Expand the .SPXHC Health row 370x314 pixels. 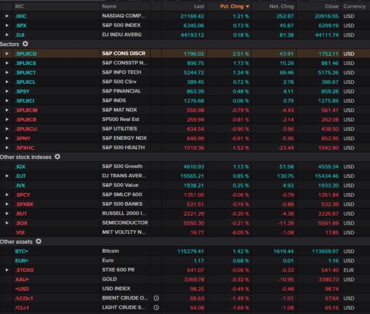(x=7, y=148)
